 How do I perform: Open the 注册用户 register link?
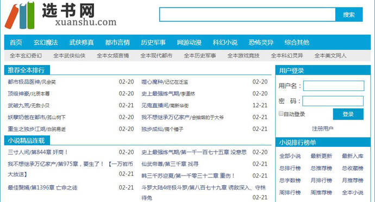click(x=322, y=129)
